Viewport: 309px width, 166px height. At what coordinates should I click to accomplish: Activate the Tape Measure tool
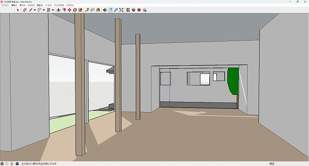(87, 10)
